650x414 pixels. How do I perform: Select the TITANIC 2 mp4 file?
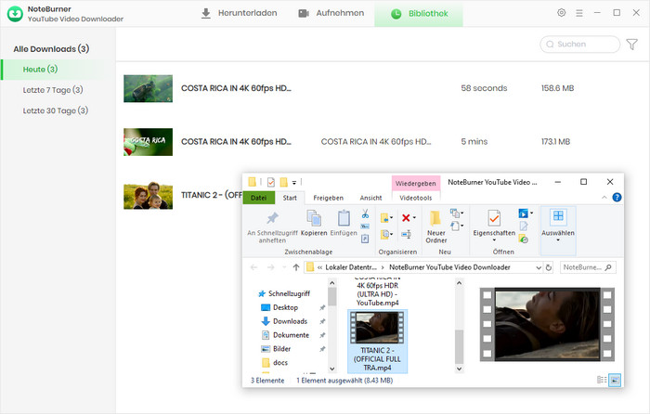coord(377,342)
